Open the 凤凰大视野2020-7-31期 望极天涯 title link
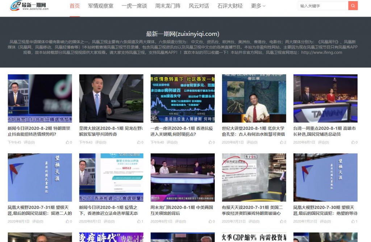Viewport: 371px width, 242px height. pos(40,210)
